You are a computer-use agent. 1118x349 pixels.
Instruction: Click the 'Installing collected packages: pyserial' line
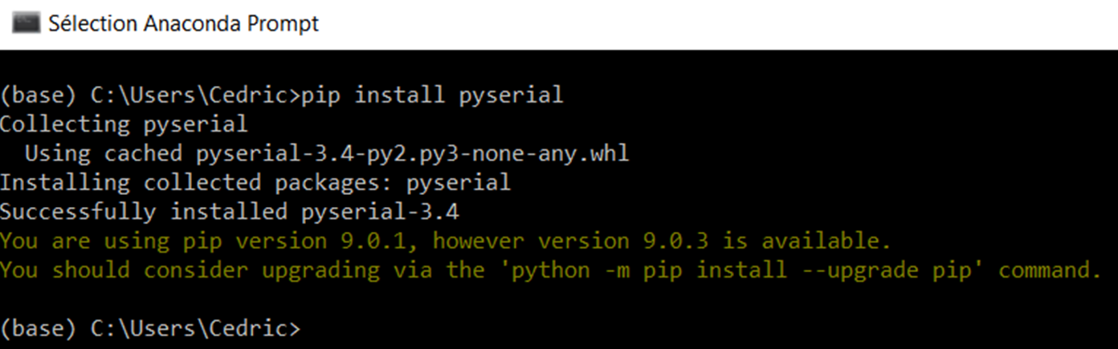[255, 183]
